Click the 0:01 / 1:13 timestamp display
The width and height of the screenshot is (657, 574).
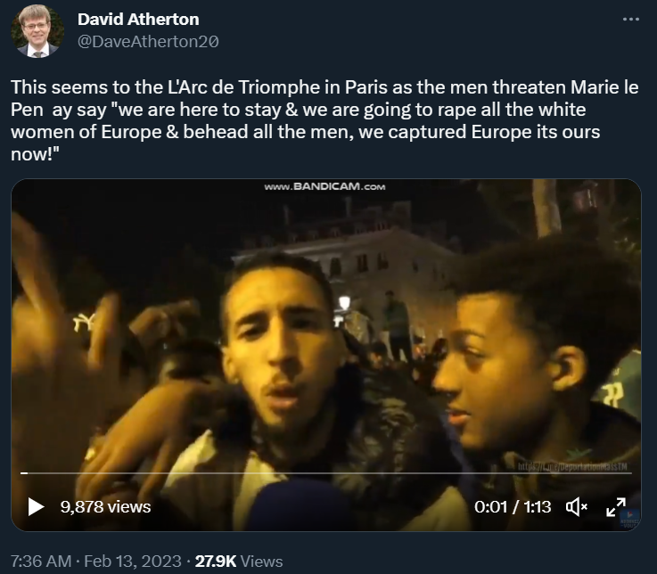[513, 507]
